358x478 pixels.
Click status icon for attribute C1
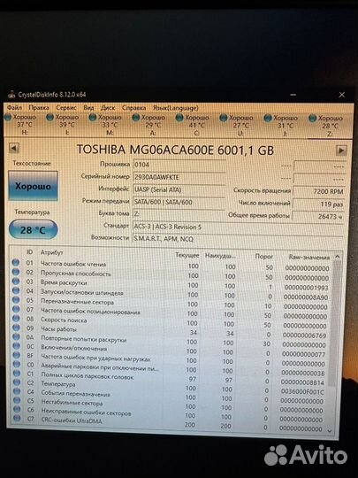pos(17,374)
